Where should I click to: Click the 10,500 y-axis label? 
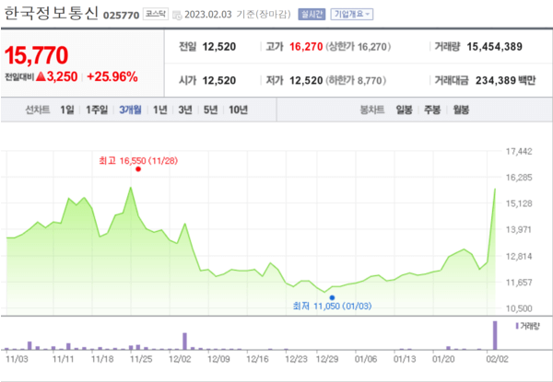(519, 308)
